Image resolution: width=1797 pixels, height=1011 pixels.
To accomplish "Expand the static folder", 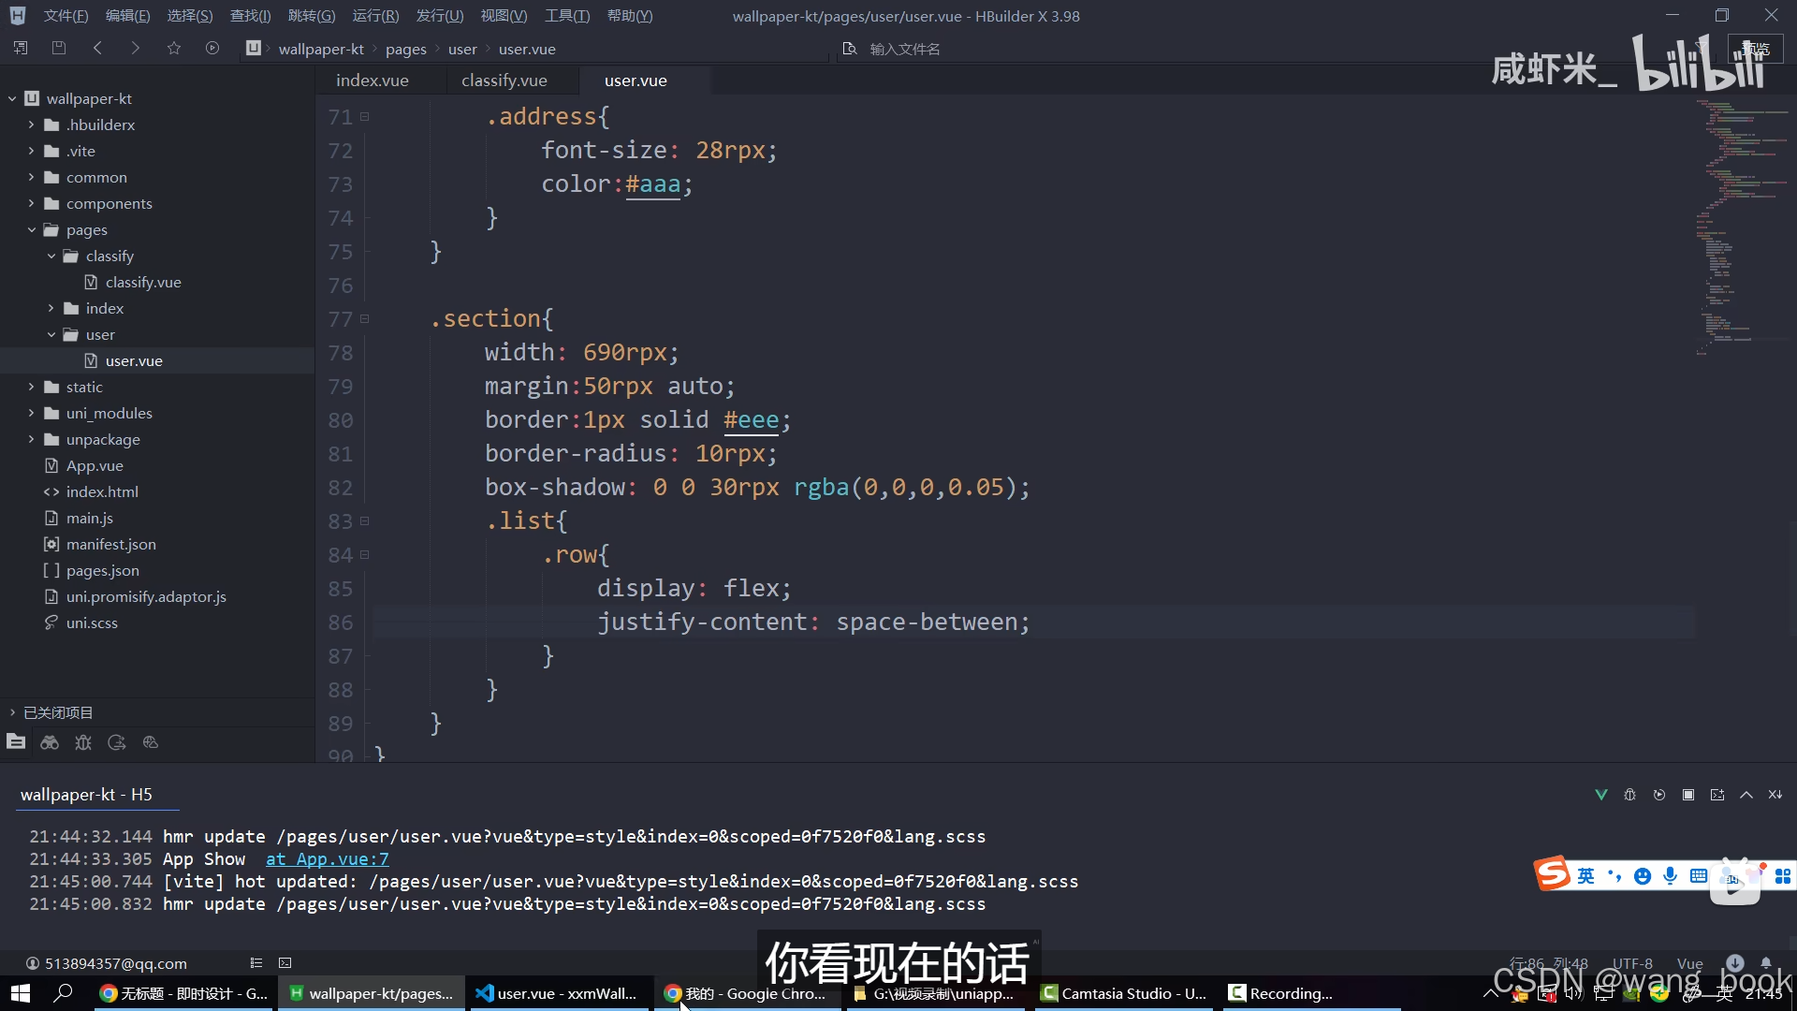I will (x=31, y=387).
